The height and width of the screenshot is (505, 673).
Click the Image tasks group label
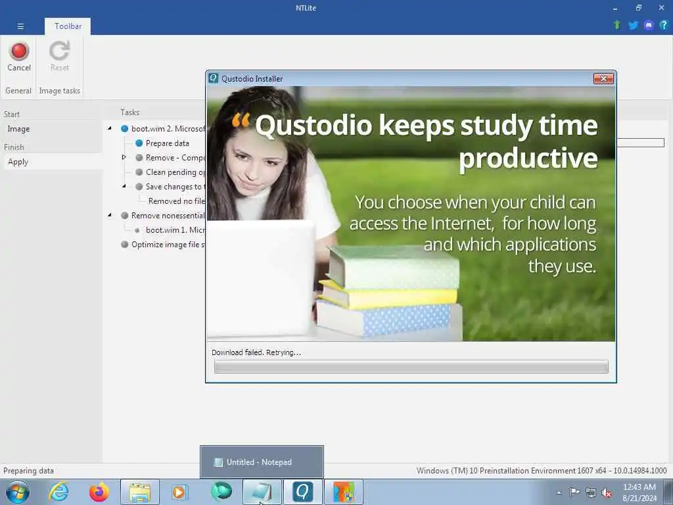(60, 91)
